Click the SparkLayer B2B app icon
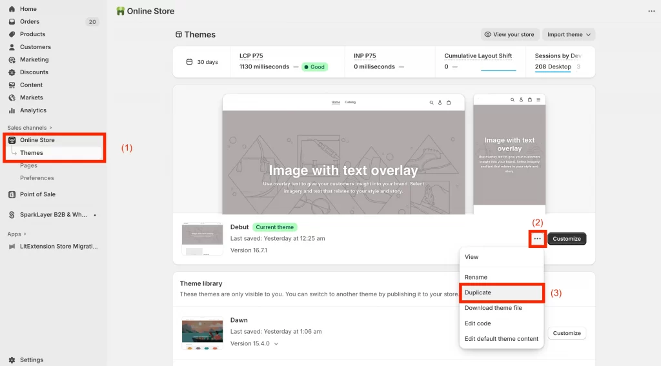 (12, 214)
